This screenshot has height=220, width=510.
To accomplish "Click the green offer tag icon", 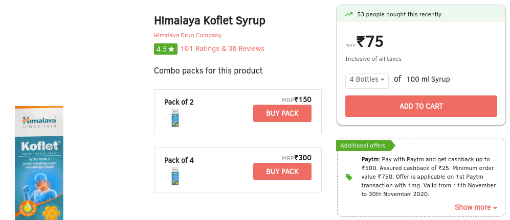I will coord(349,177).
